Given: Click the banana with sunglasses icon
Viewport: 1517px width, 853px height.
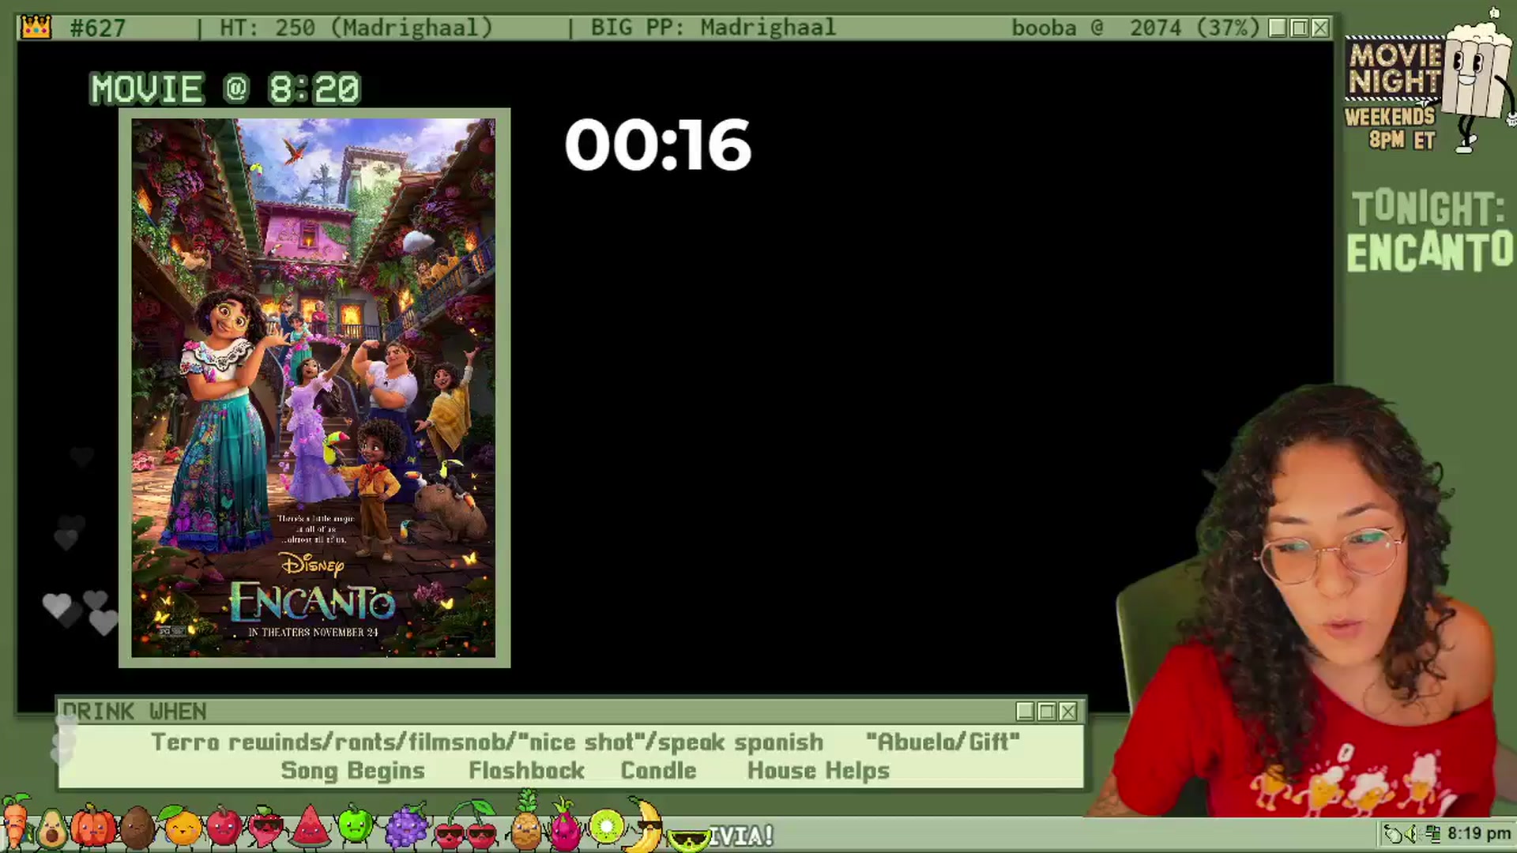Looking at the screenshot, I should pyautogui.click(x=646, y=825).
